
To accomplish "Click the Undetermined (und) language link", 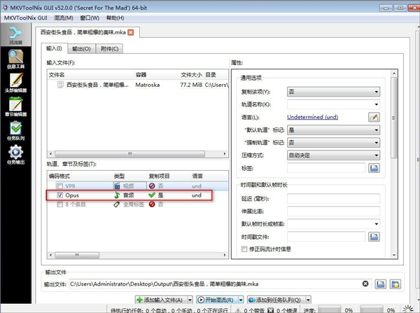I will 312,117.
